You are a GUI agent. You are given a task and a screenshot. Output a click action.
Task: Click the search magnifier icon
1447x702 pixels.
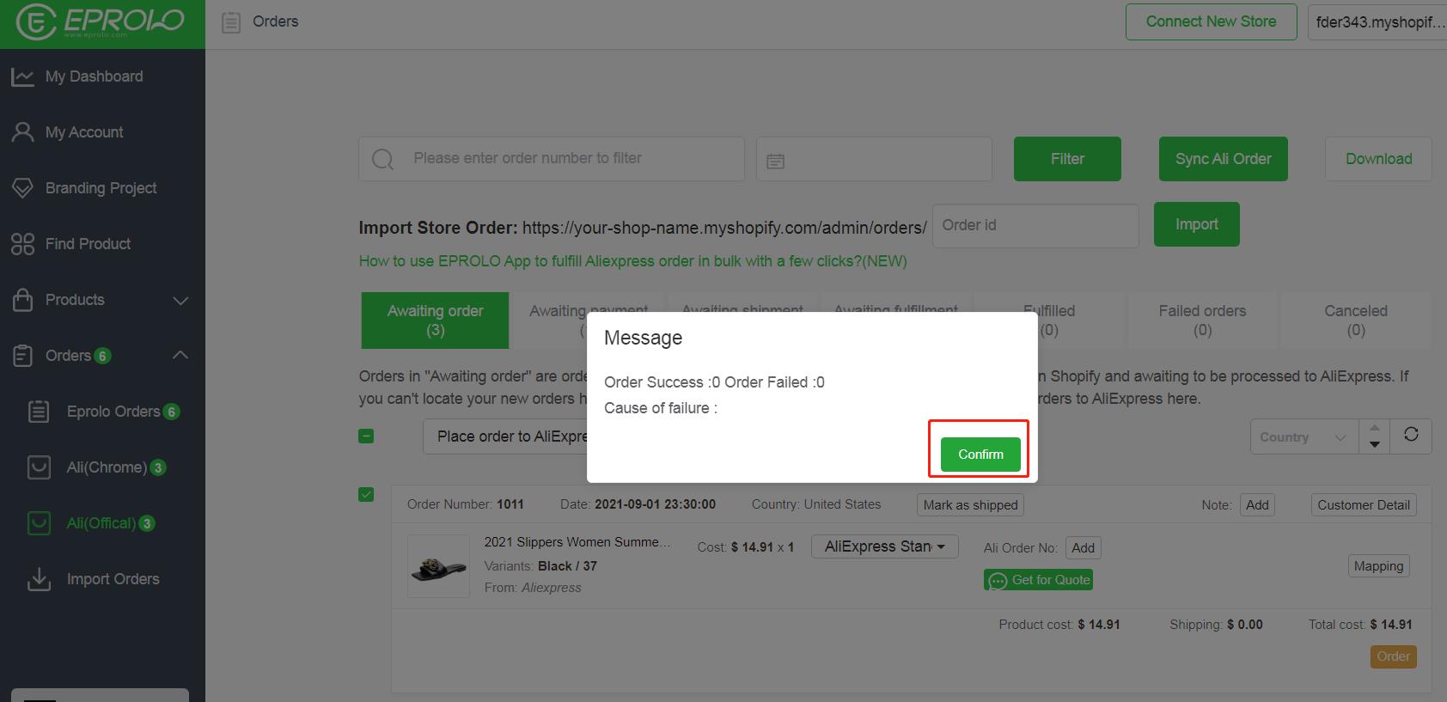point(382,159)
